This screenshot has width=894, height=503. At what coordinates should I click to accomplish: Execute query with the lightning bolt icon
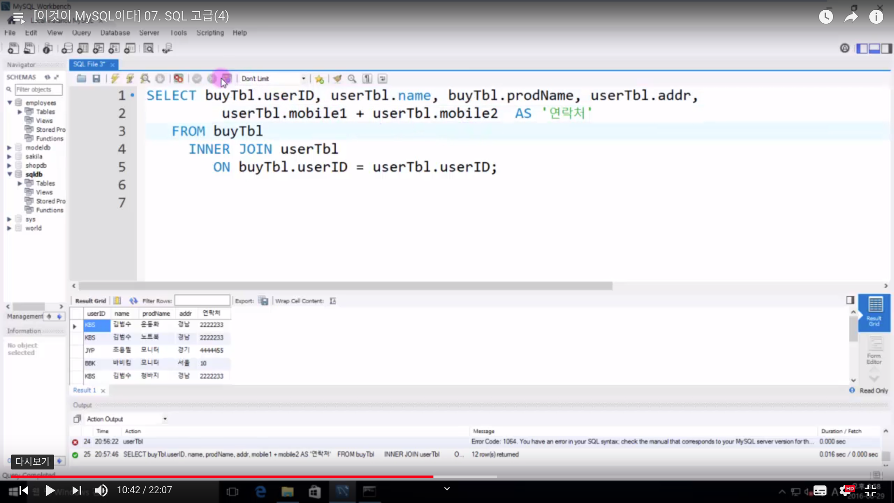(x=115, y=79)
